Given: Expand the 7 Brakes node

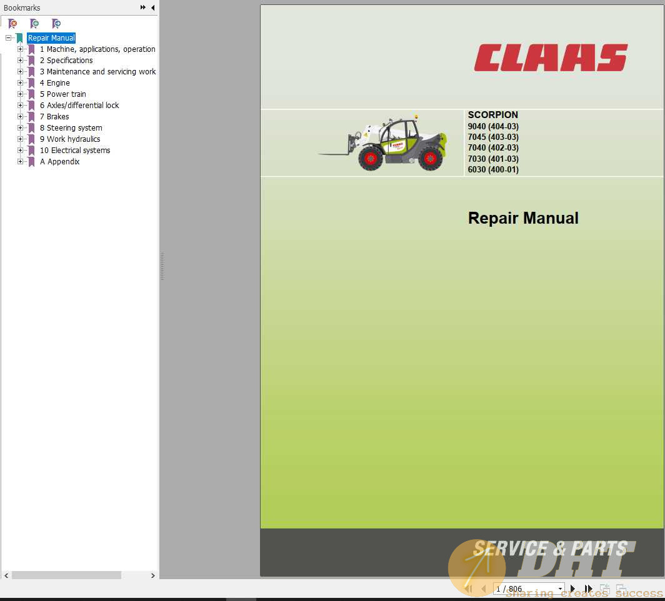Looking at the screenshot, I should (20, 117).
